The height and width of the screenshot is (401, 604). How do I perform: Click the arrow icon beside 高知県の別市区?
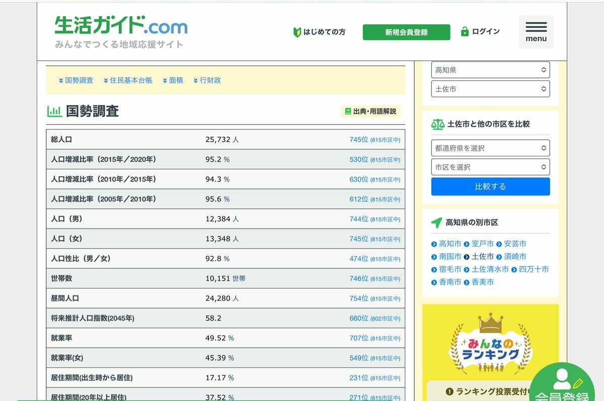pos(436,223)
